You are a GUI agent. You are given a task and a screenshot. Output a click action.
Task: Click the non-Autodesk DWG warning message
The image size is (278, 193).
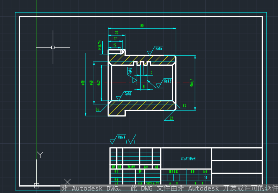pos(170,188)
